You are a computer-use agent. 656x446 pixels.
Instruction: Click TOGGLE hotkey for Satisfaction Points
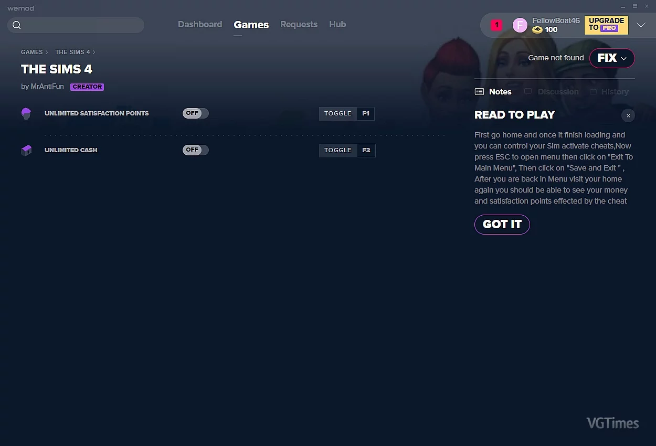pyautogui.click(x=338, y=113)
